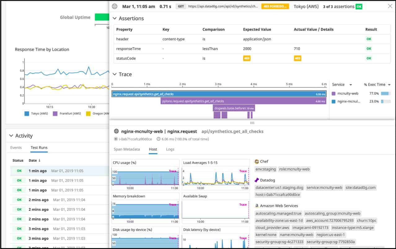This screenshot has height=249, width=396.
Task: Click the host icon beside i-0ab71ccafca90d0ce
Action: click(116, 139)
